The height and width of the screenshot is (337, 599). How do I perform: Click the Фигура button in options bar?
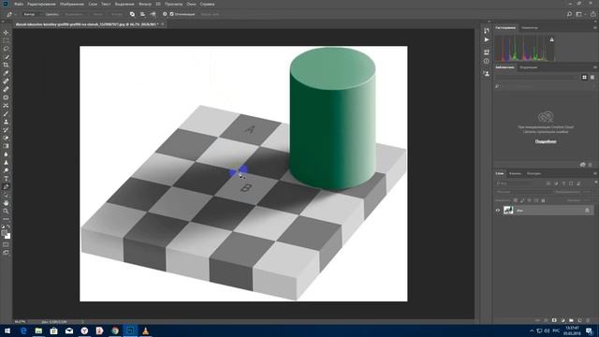116,14
